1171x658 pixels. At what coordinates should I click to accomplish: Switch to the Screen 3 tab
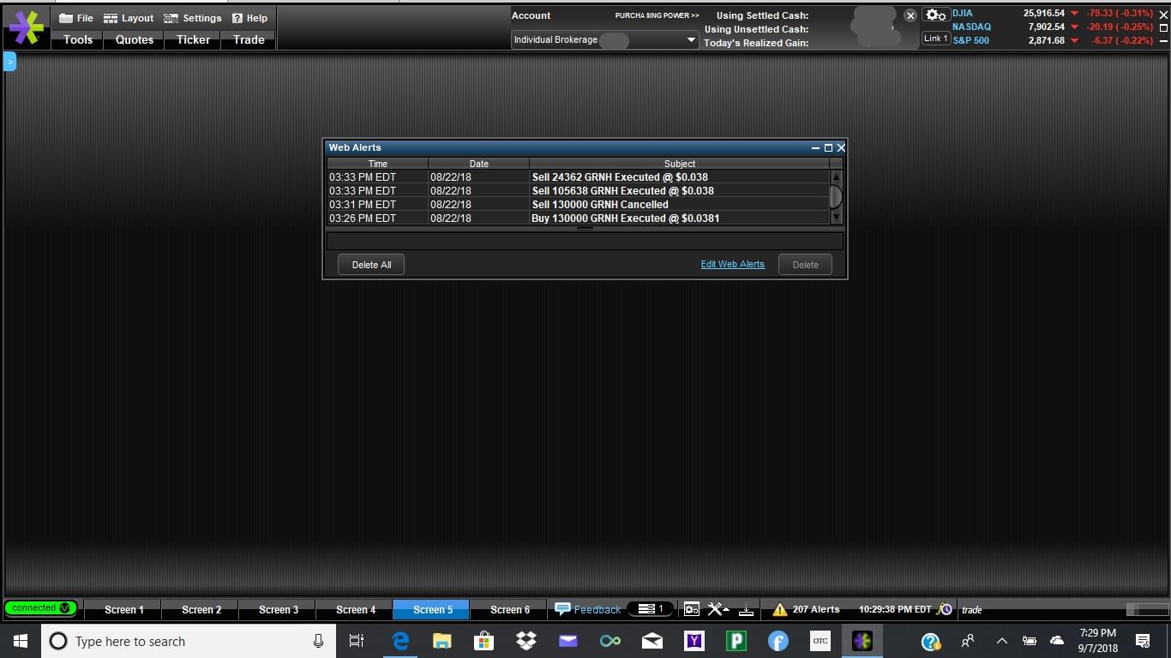(x=279, y=610)
